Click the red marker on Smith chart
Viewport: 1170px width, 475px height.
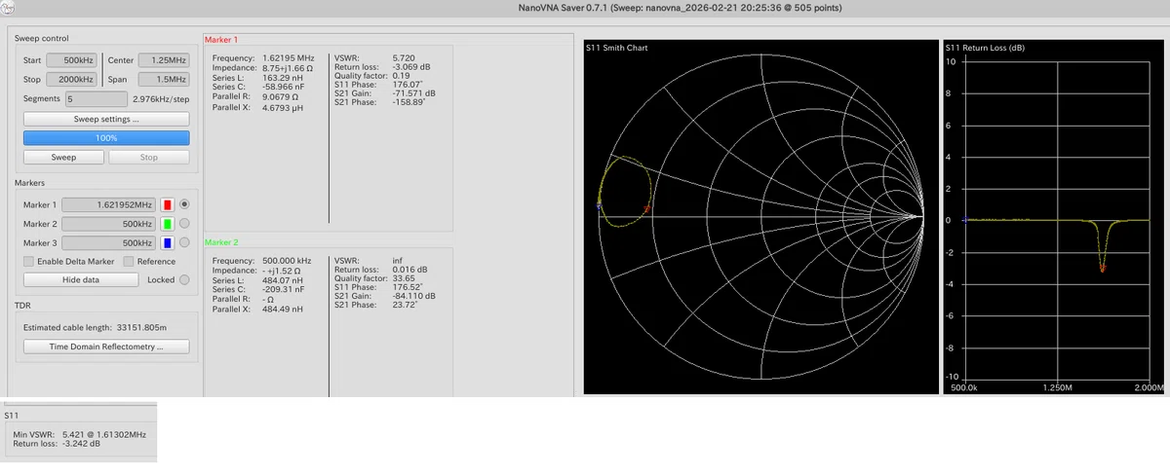click(x=646, y=208)
